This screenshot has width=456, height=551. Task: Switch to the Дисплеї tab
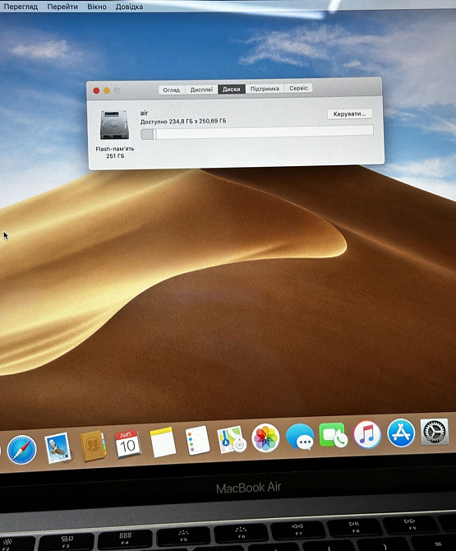(x=201, y=90)
